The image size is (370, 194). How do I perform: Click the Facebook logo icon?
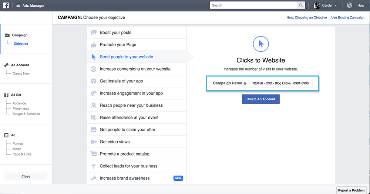pos(6,5)
